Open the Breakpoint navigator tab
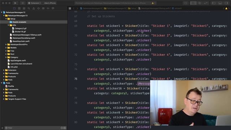231x130 pixels. pyautogui.click(x=48, y=8)
